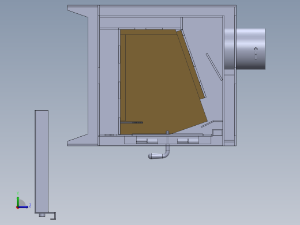Click the green Y axis arrow on the triad
This screenshot has height=225, width=300.
pos(18,201)
